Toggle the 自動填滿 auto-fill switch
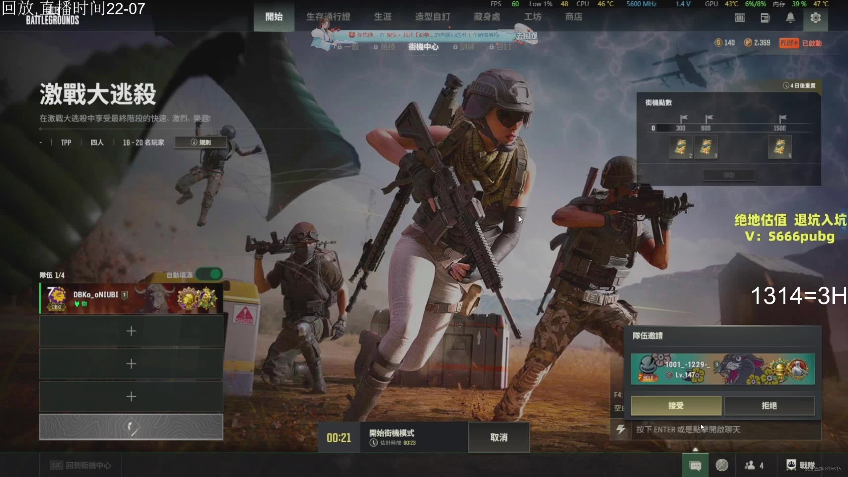 209,274
